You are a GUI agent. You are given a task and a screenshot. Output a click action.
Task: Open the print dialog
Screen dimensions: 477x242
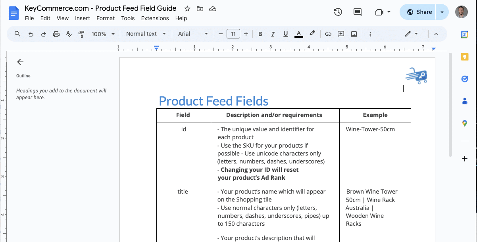pyautogui.click(x=56, y=34)
